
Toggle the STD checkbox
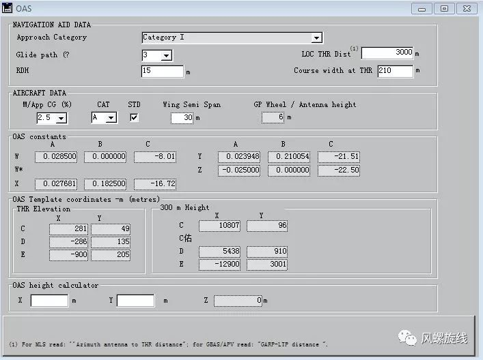[134, 117]
